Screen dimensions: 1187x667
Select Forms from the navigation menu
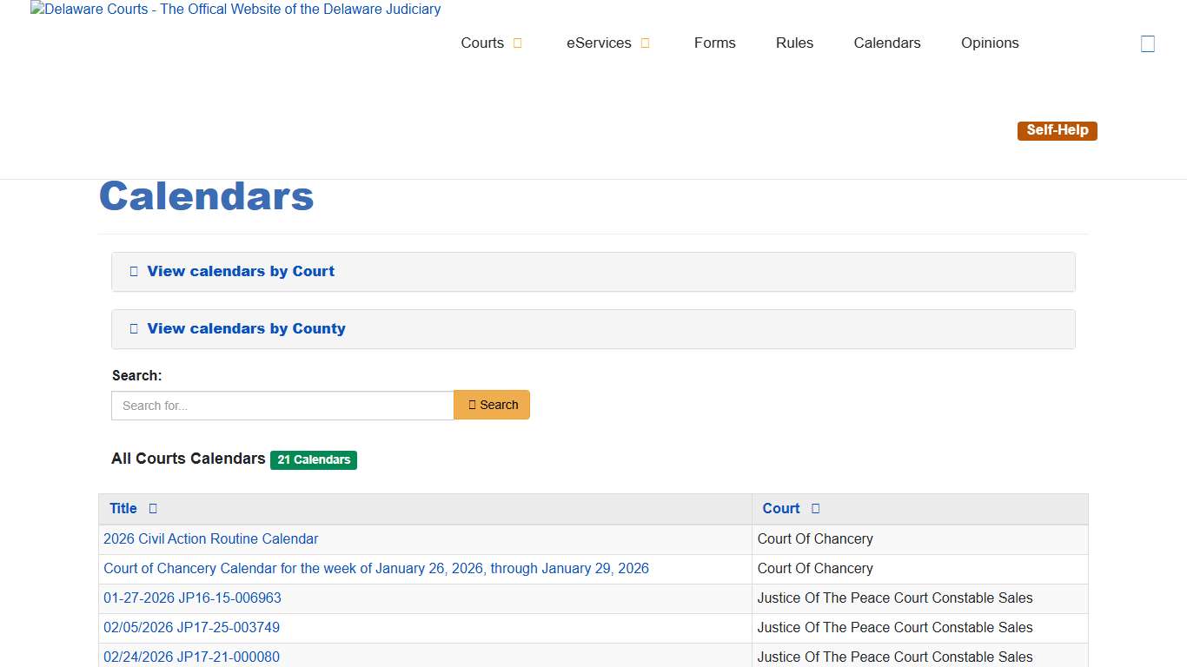point(714,43)
